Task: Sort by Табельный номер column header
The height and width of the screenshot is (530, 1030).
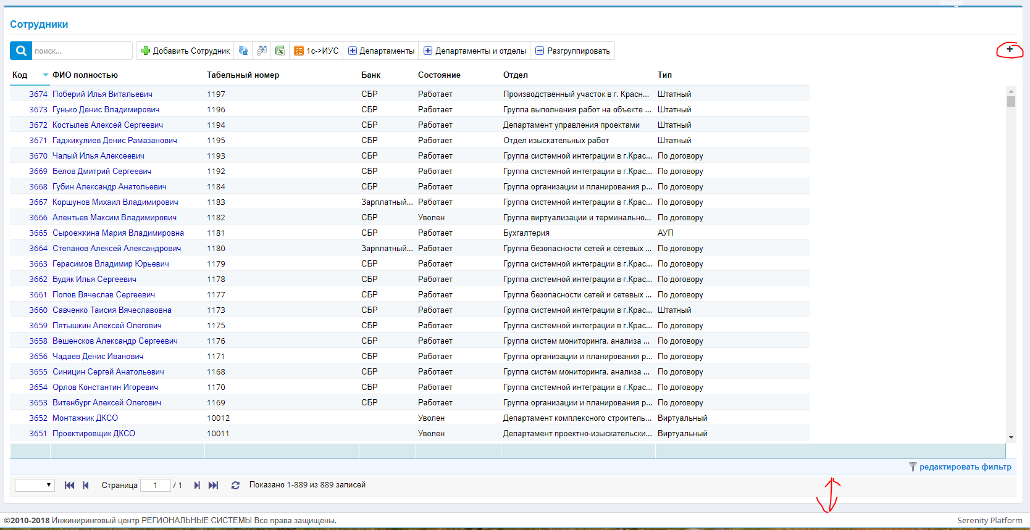Action: point(243,75)
